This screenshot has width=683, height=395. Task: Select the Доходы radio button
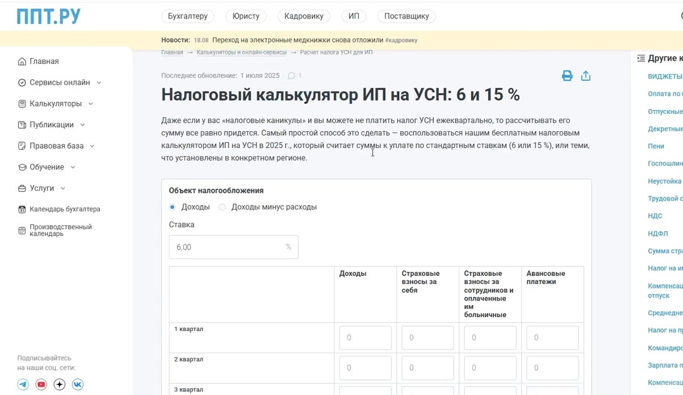click(x=173, y=207)
